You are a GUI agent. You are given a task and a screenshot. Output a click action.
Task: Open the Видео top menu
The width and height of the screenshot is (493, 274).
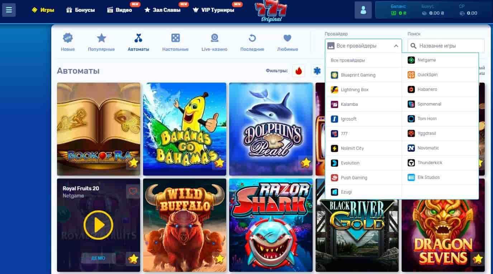(120, 10)
